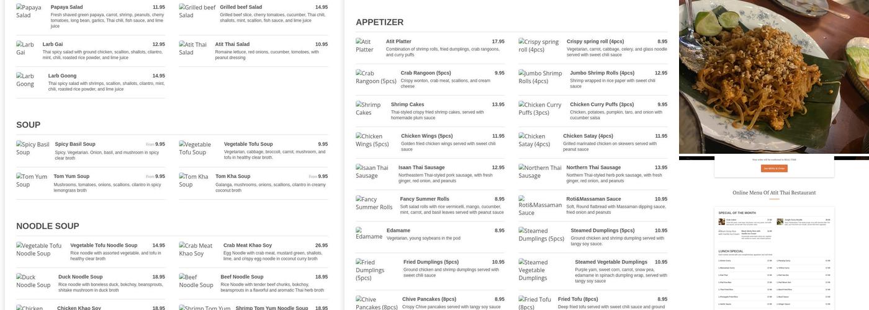
Task: Select Jumbo Shrimp Rolls (4pcs) title
Action: [602, 73]
